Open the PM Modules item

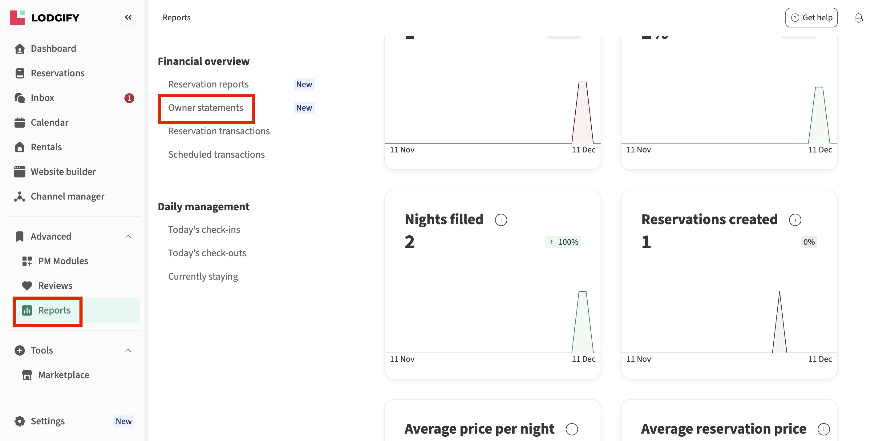(63, 261)
